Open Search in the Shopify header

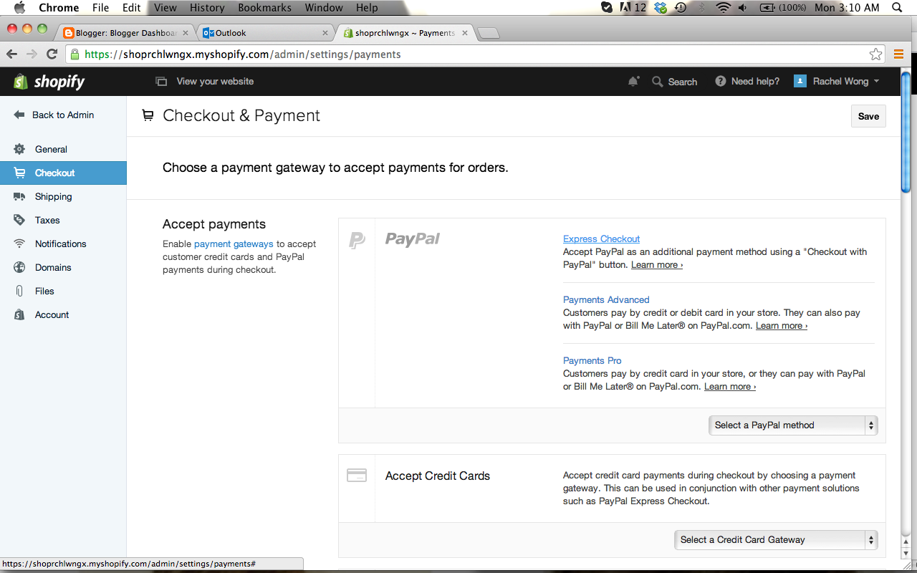[x=675, y=82]
